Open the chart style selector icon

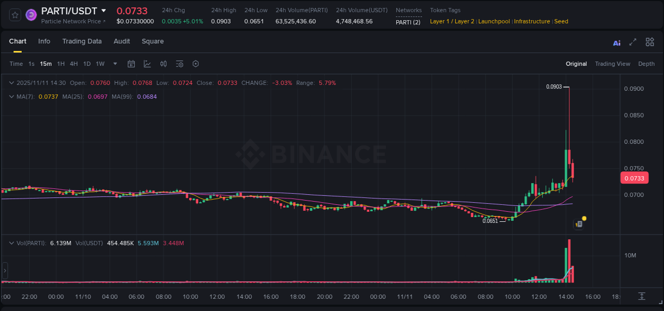click(x=146, y=64)
